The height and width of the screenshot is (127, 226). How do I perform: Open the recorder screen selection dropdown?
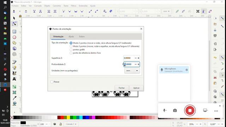(x=206, y=110)
